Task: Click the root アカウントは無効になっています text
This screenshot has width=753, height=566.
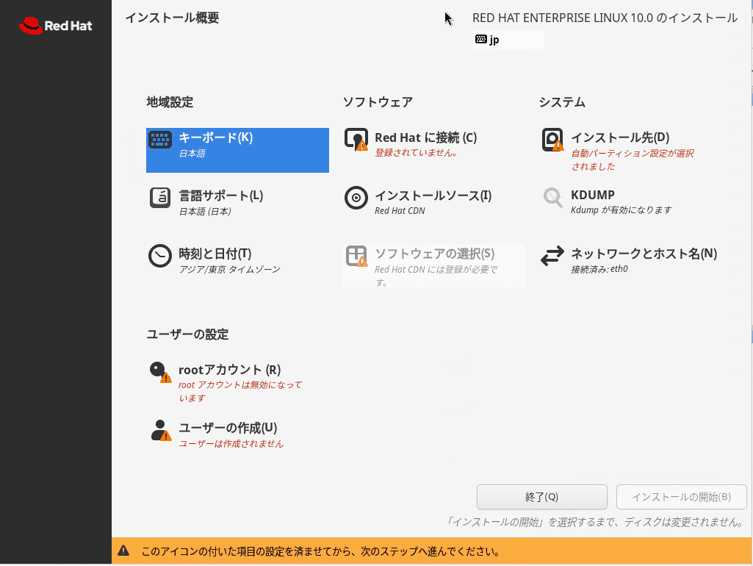Action: [241, 391]
